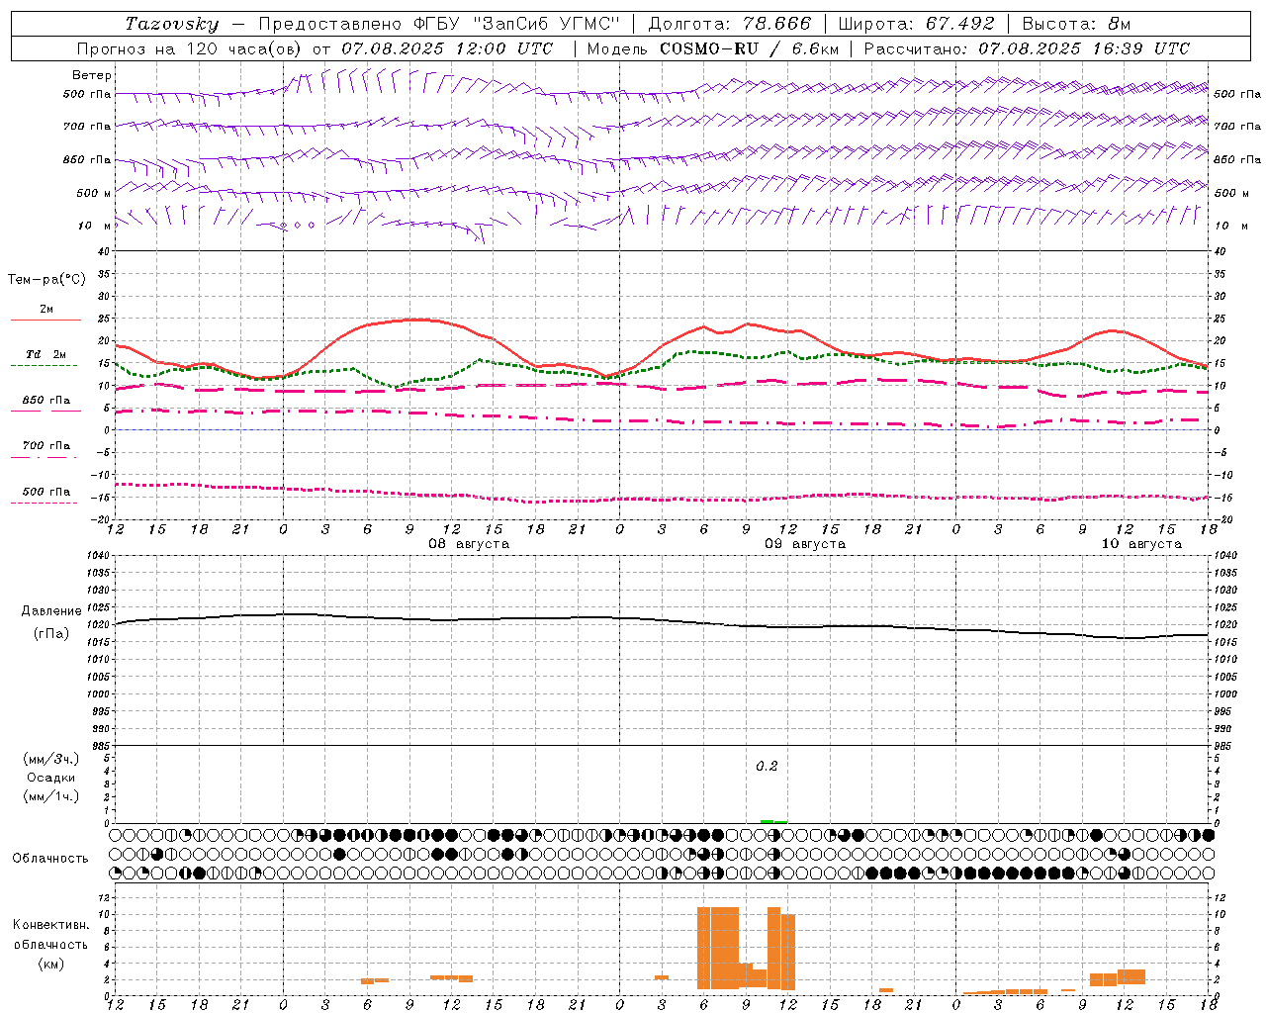Screen dimensions: 1266x1013
Task: Click the green precipitation bar
Action: click(773, 821)
